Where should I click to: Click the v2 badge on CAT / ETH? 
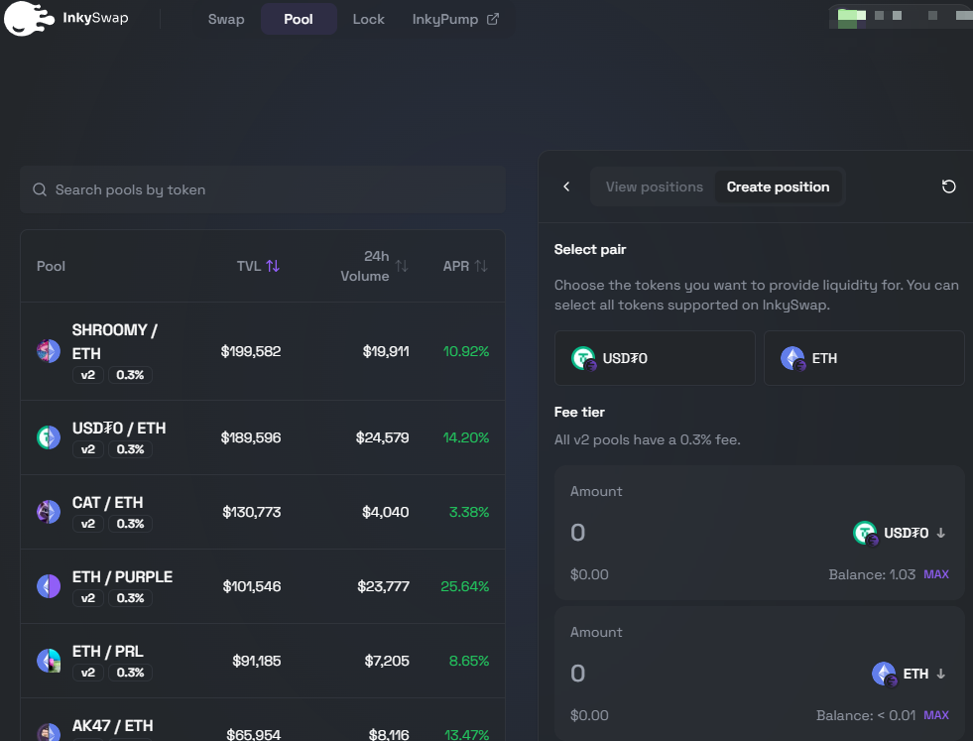[88, 524]
